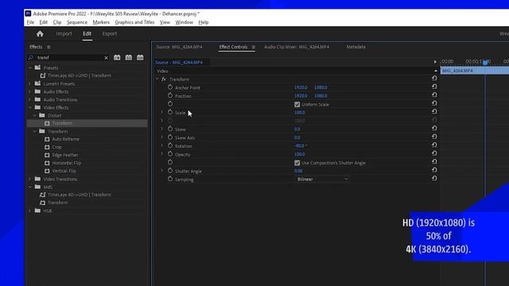
Task: Select the Edge Feather effect
Action: point(65,155)
